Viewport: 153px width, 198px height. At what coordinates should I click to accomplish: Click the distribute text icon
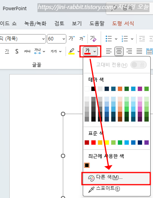pyautogui.click(x=149, y=51)
